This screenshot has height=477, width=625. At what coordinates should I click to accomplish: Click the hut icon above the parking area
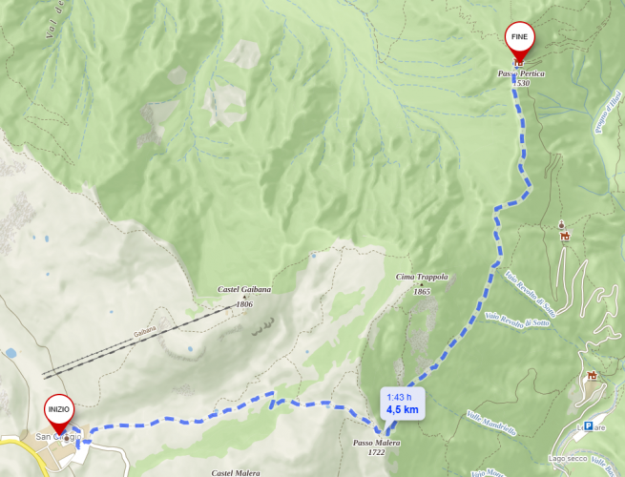pyautogui.click(x=592, y=375)
